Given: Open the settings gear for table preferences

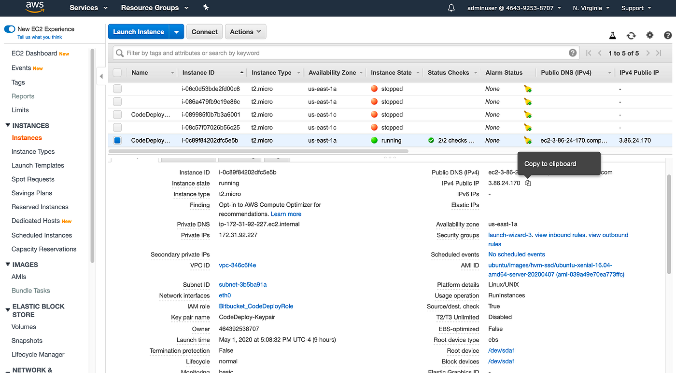Looking at the screenshot, I should pyautogui.click(x=650, y=35).
